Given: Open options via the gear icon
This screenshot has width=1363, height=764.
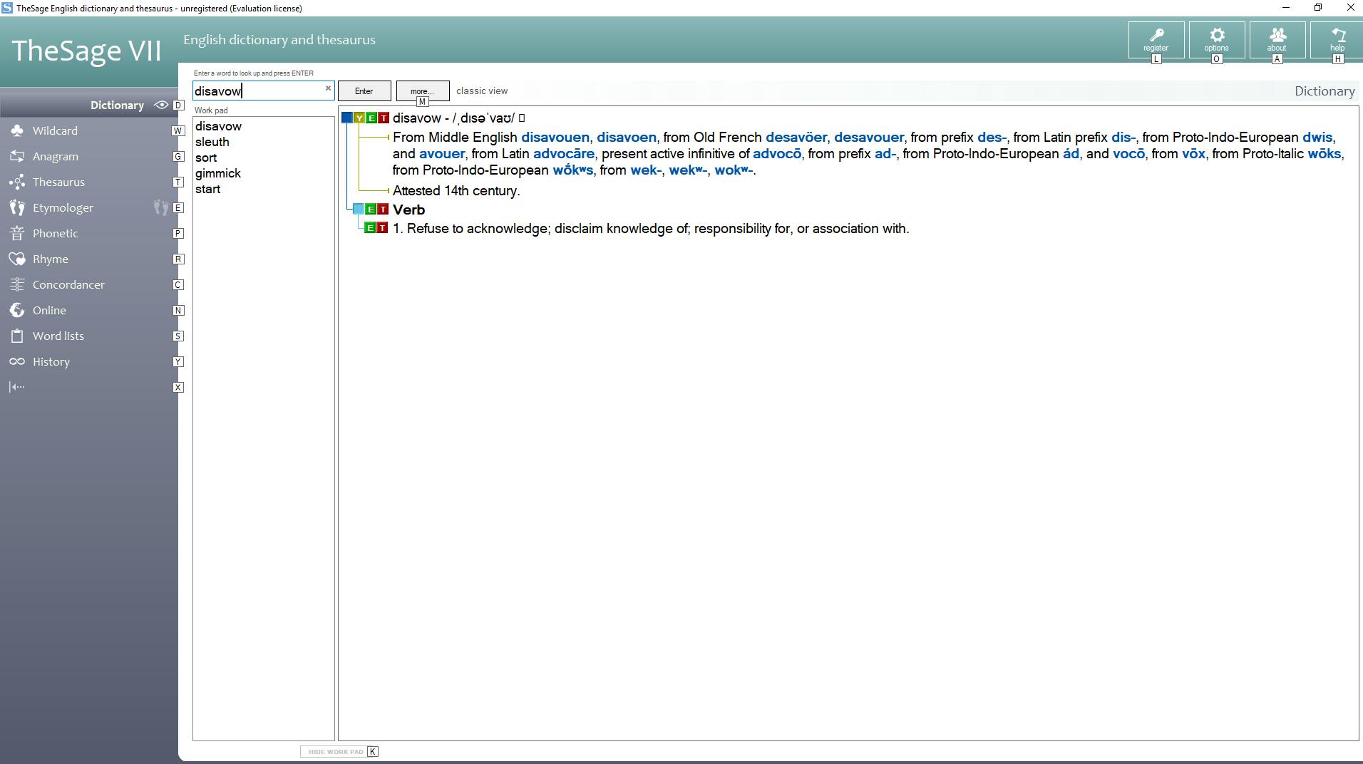Looking at the screenshot, I should [1217, 39].
